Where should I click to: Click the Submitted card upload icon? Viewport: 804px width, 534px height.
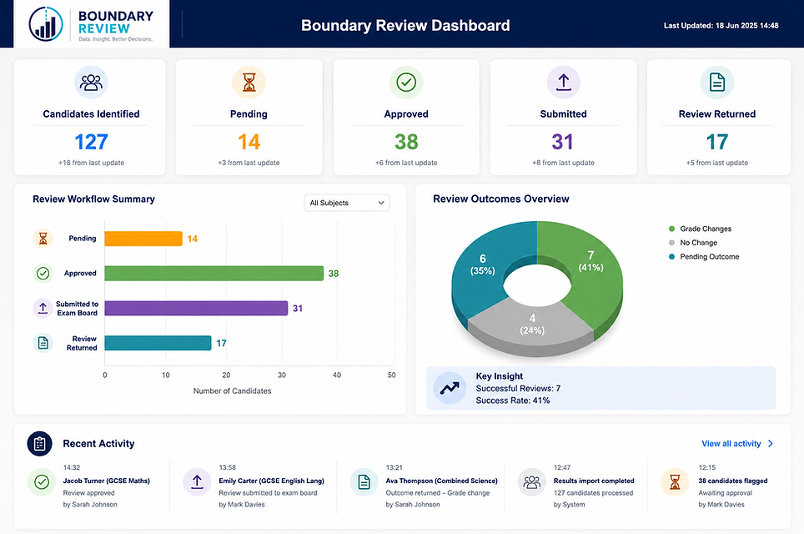[563, 82]
